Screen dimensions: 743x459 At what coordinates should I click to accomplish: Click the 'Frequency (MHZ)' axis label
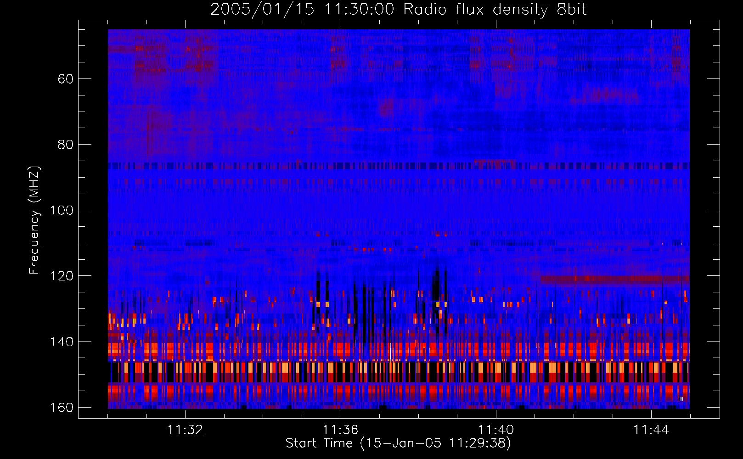pos(34,220)
